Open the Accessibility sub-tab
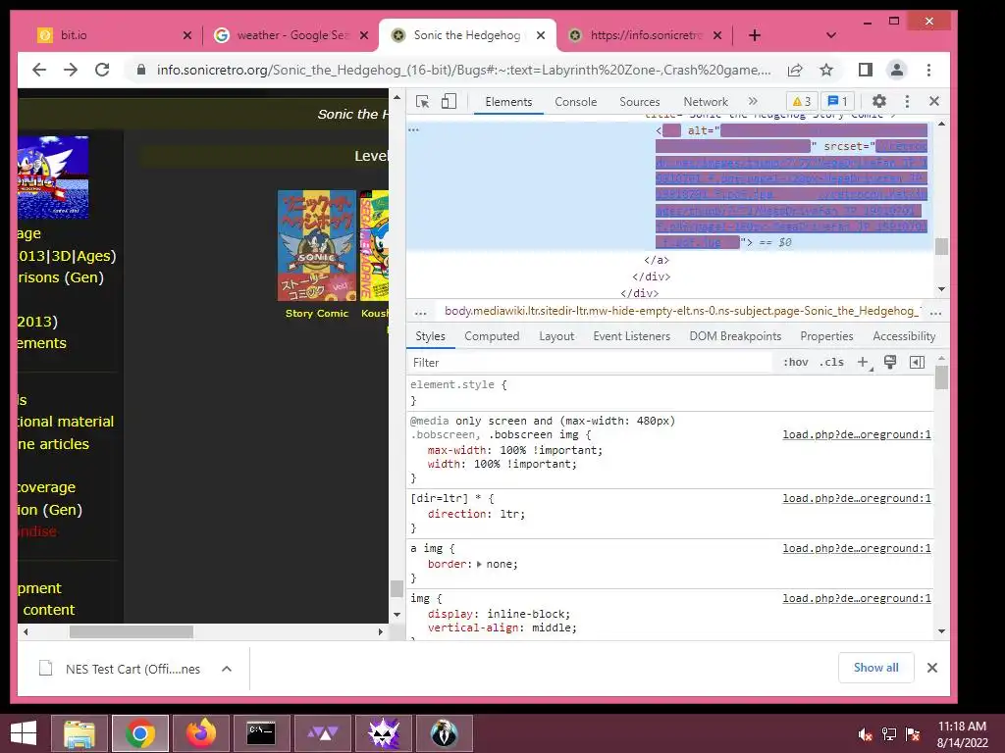The height and width of the screenshot is (753, 1005). point(904,336)
